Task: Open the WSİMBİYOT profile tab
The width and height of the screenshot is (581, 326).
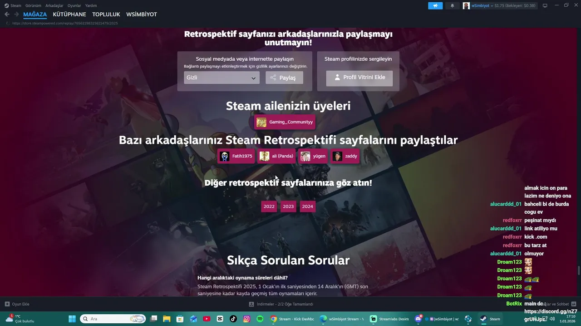Action: (142, 14)
